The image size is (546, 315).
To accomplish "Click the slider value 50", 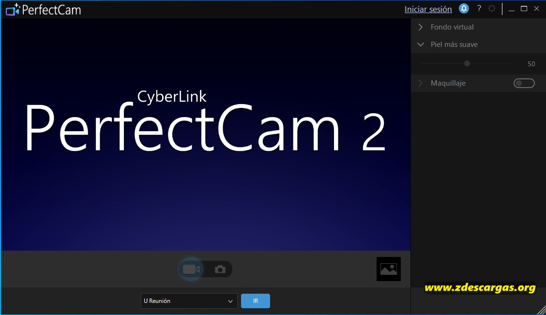I will coord(531,64).
